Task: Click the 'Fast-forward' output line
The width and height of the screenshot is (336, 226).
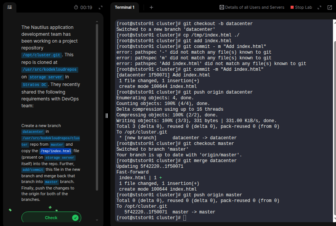Action: 132,172
